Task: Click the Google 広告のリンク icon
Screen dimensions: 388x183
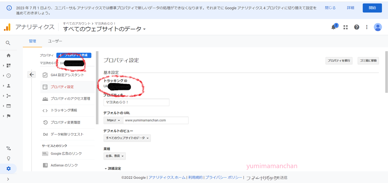Action: [45, 154]
